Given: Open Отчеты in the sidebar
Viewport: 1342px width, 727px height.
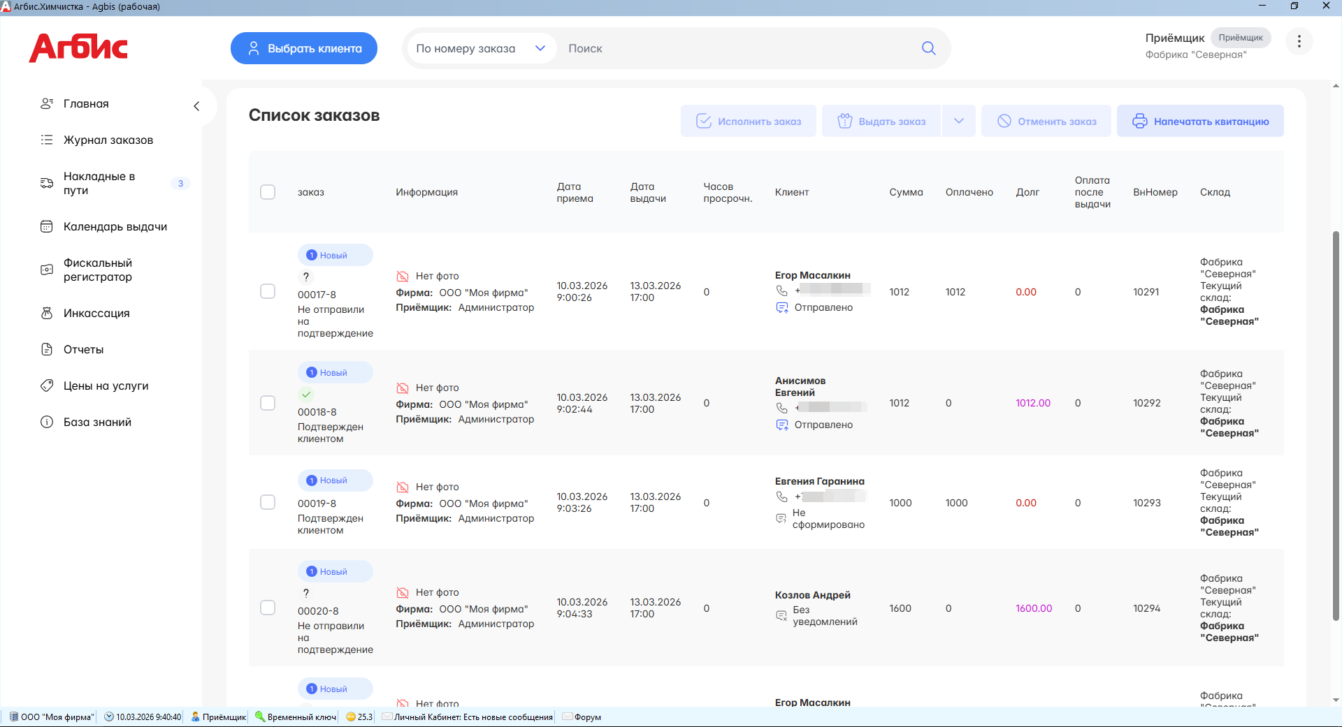Looking at the screenshot, I should pos(83,349).
